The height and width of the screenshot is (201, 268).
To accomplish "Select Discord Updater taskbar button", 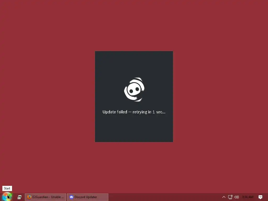I will (88, 197).
